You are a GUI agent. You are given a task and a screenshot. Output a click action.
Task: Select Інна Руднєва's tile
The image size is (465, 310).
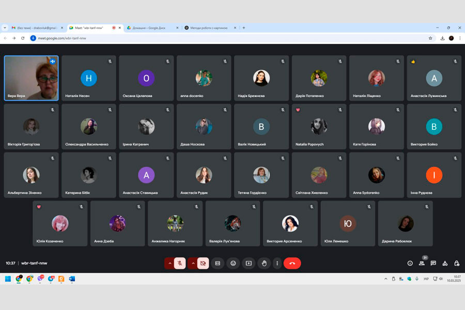pos(434,175)
